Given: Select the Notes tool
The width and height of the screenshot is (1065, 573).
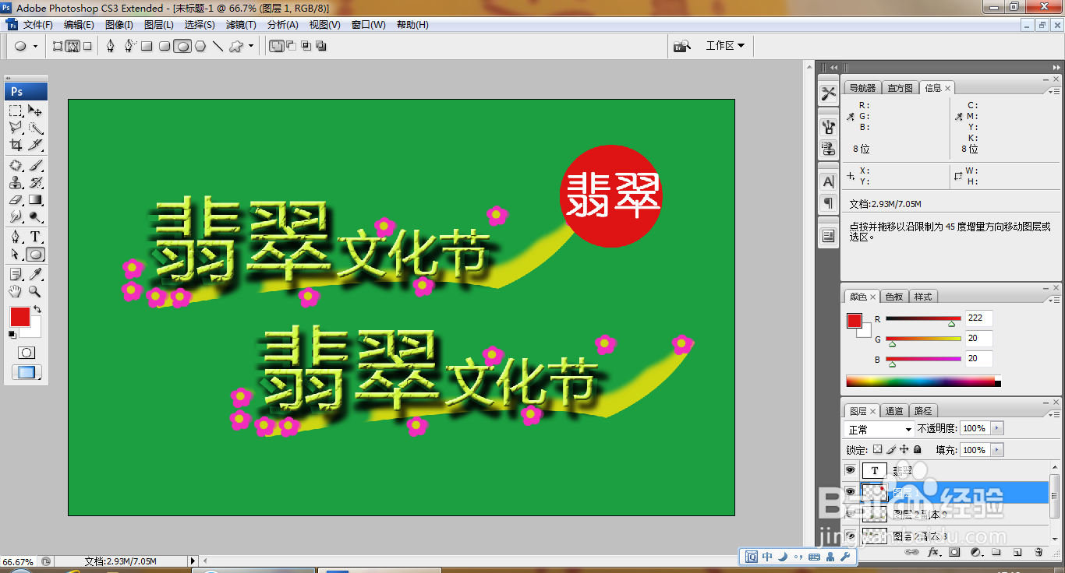Looking at the screenshot, I should (16, 274).
